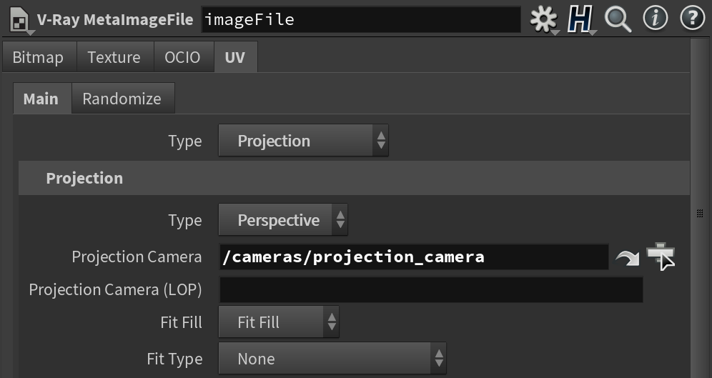The height and width of the screenshot is (378, 712).
Task: Click the imageFile node name field
Action: (x=361, y=19)
